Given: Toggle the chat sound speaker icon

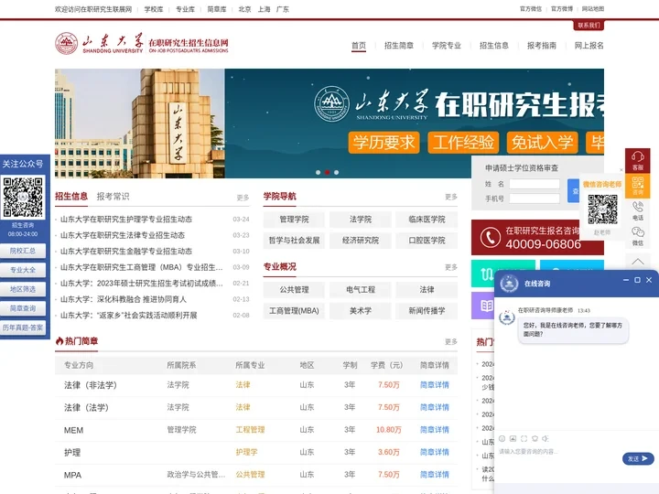Looking at the screenshot, I should tap(546, 438).
